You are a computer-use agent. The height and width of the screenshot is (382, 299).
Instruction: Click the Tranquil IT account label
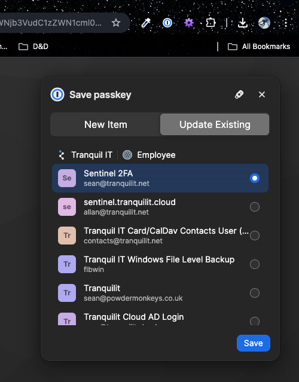pos(92,155)
